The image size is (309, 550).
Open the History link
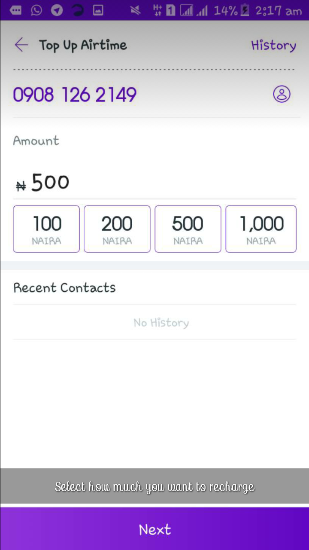click(x=273, y=45)
